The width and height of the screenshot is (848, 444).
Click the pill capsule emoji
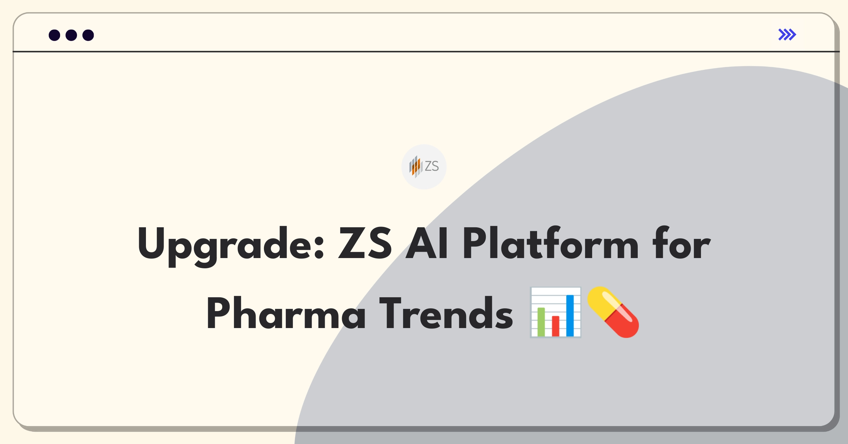click(x=613, y=312)
